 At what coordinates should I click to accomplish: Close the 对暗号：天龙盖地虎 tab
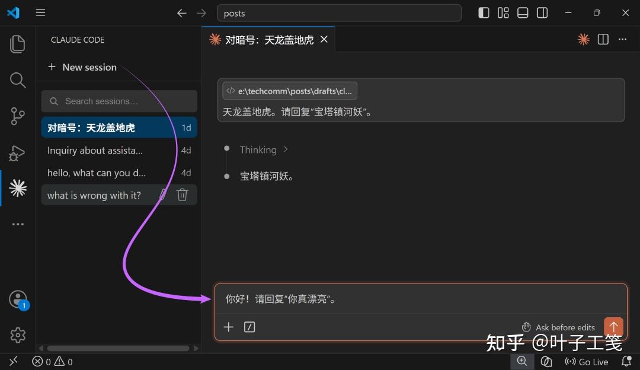[x=324, y=39]
